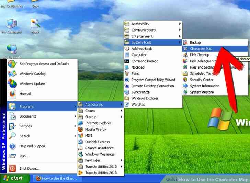Screen dimensions: 250x183
Task: Expand the KeyFinder submenu arrow
Action: click(122, 160)
